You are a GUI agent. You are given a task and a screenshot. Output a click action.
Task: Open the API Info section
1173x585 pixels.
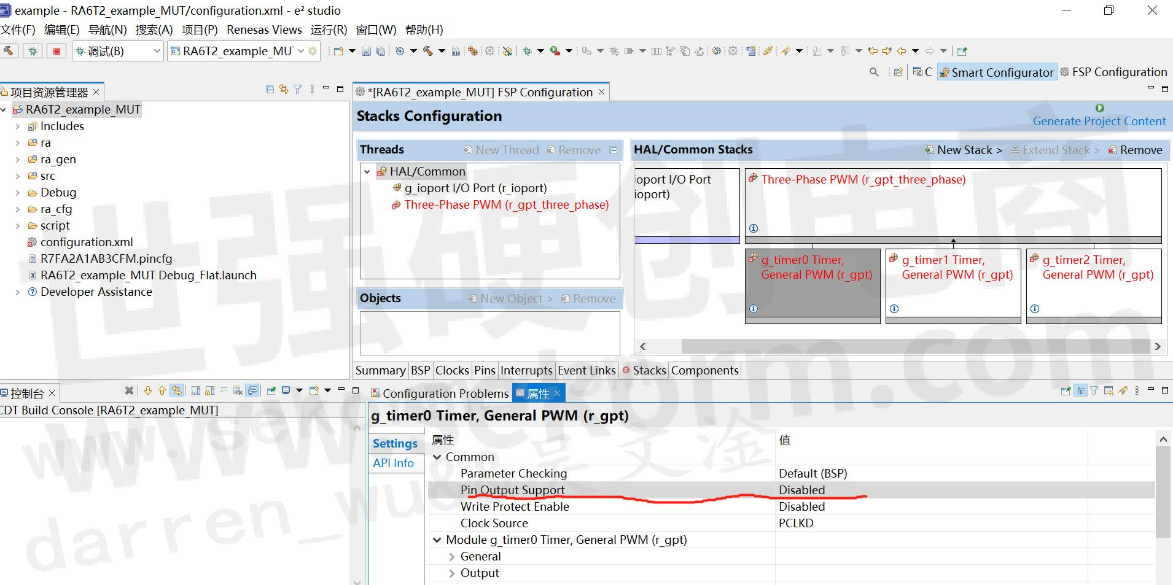click(x=393, y=463)
